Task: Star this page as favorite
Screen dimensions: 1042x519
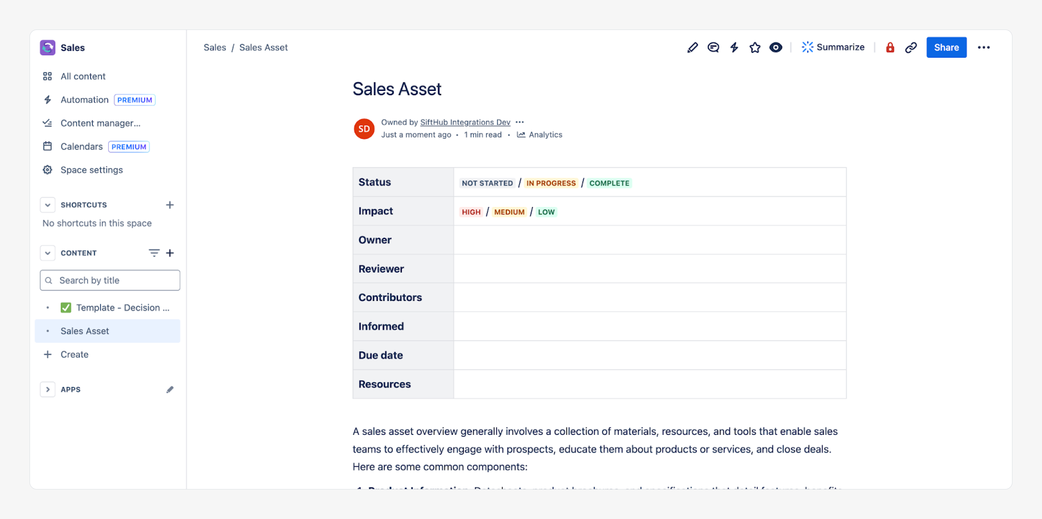Action: click(755, 47)
